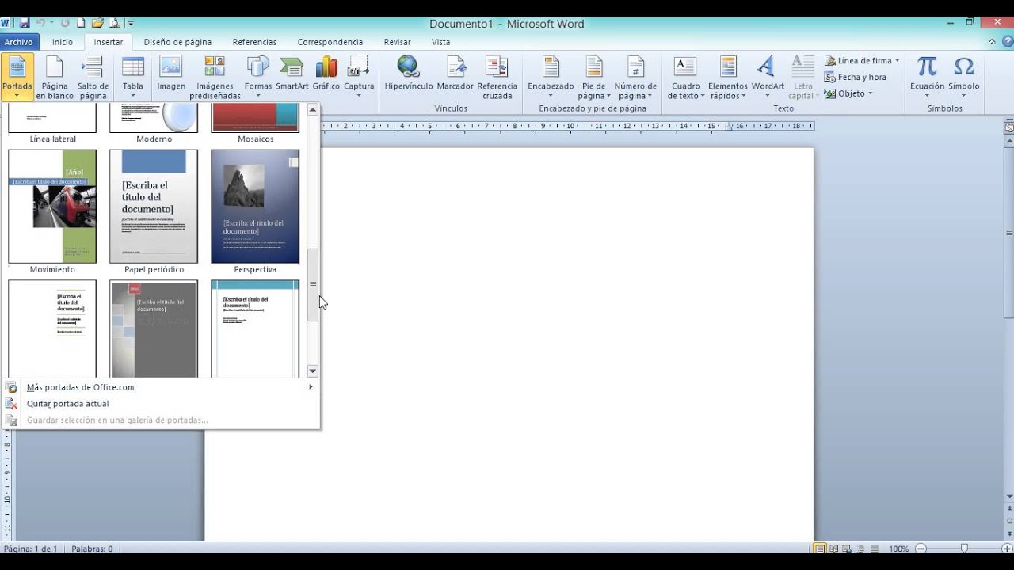The height and width of the screenshot is (570, 1014).
Task: Switch to the Correspondencia tab
Action: 330,42
